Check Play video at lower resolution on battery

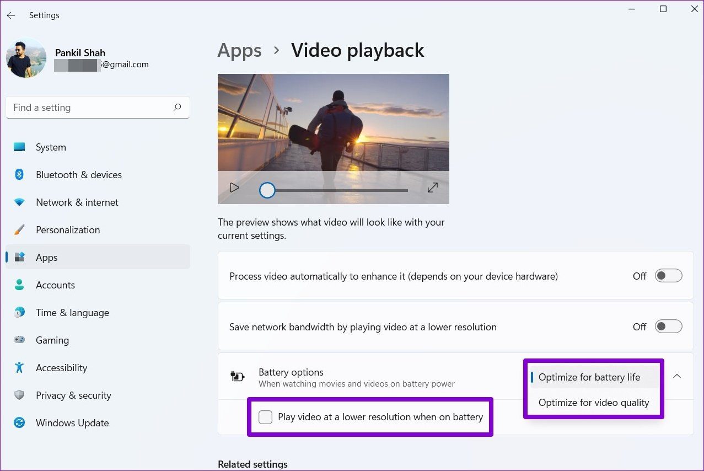coord(266,417)
